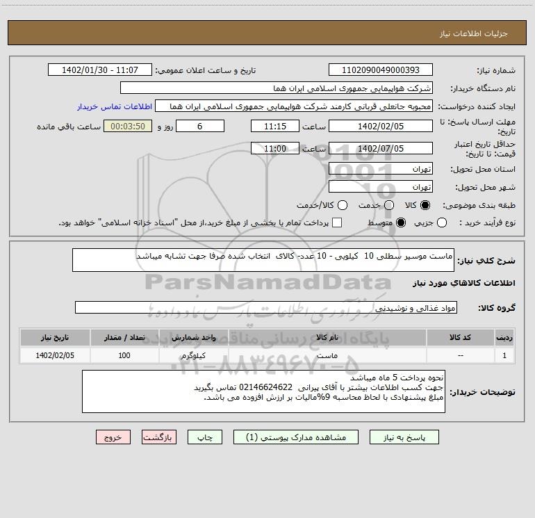Viewport: 535px width, 518px height.
Task: Click the need number field 1102090049000393
Action: tap(381, 70)
